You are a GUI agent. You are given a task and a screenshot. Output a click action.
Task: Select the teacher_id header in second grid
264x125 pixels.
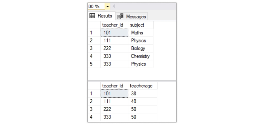(x=114, y=86)
